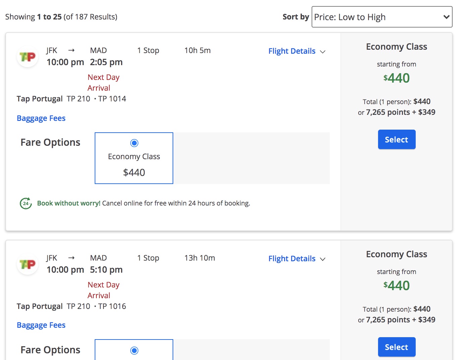The height and width of the screenshot is (360, 460).
Task: Select the first flight arriving at 2:05 pm
Action: [397, 139]
